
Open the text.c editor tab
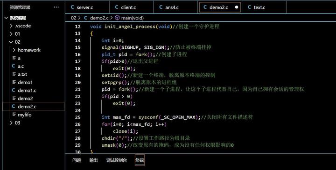pos(257,7)
